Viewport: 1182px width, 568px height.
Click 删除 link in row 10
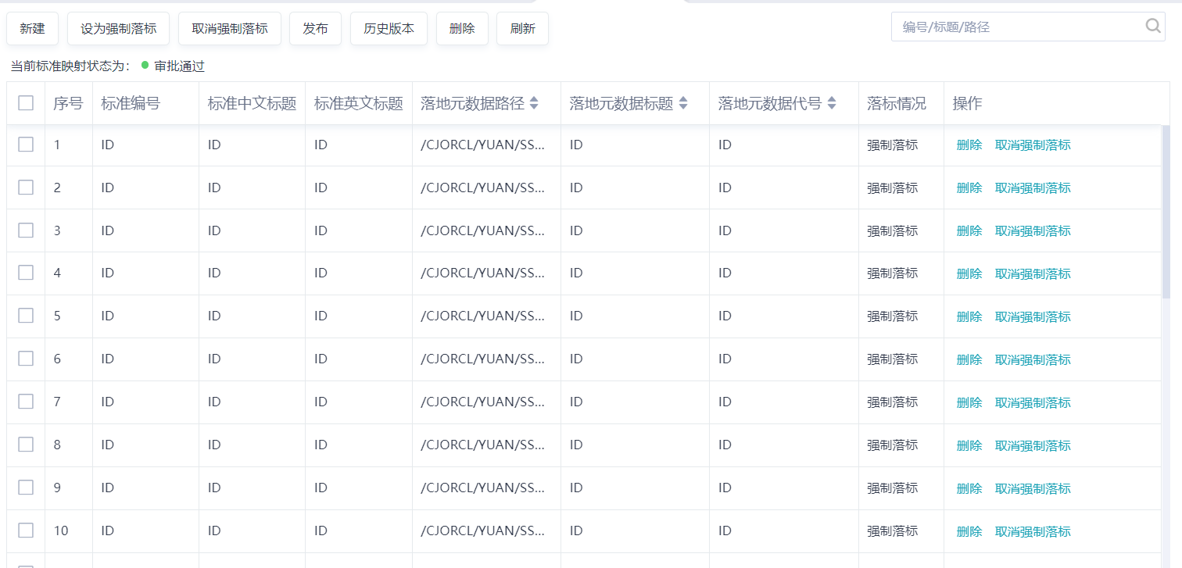point(969,531)
